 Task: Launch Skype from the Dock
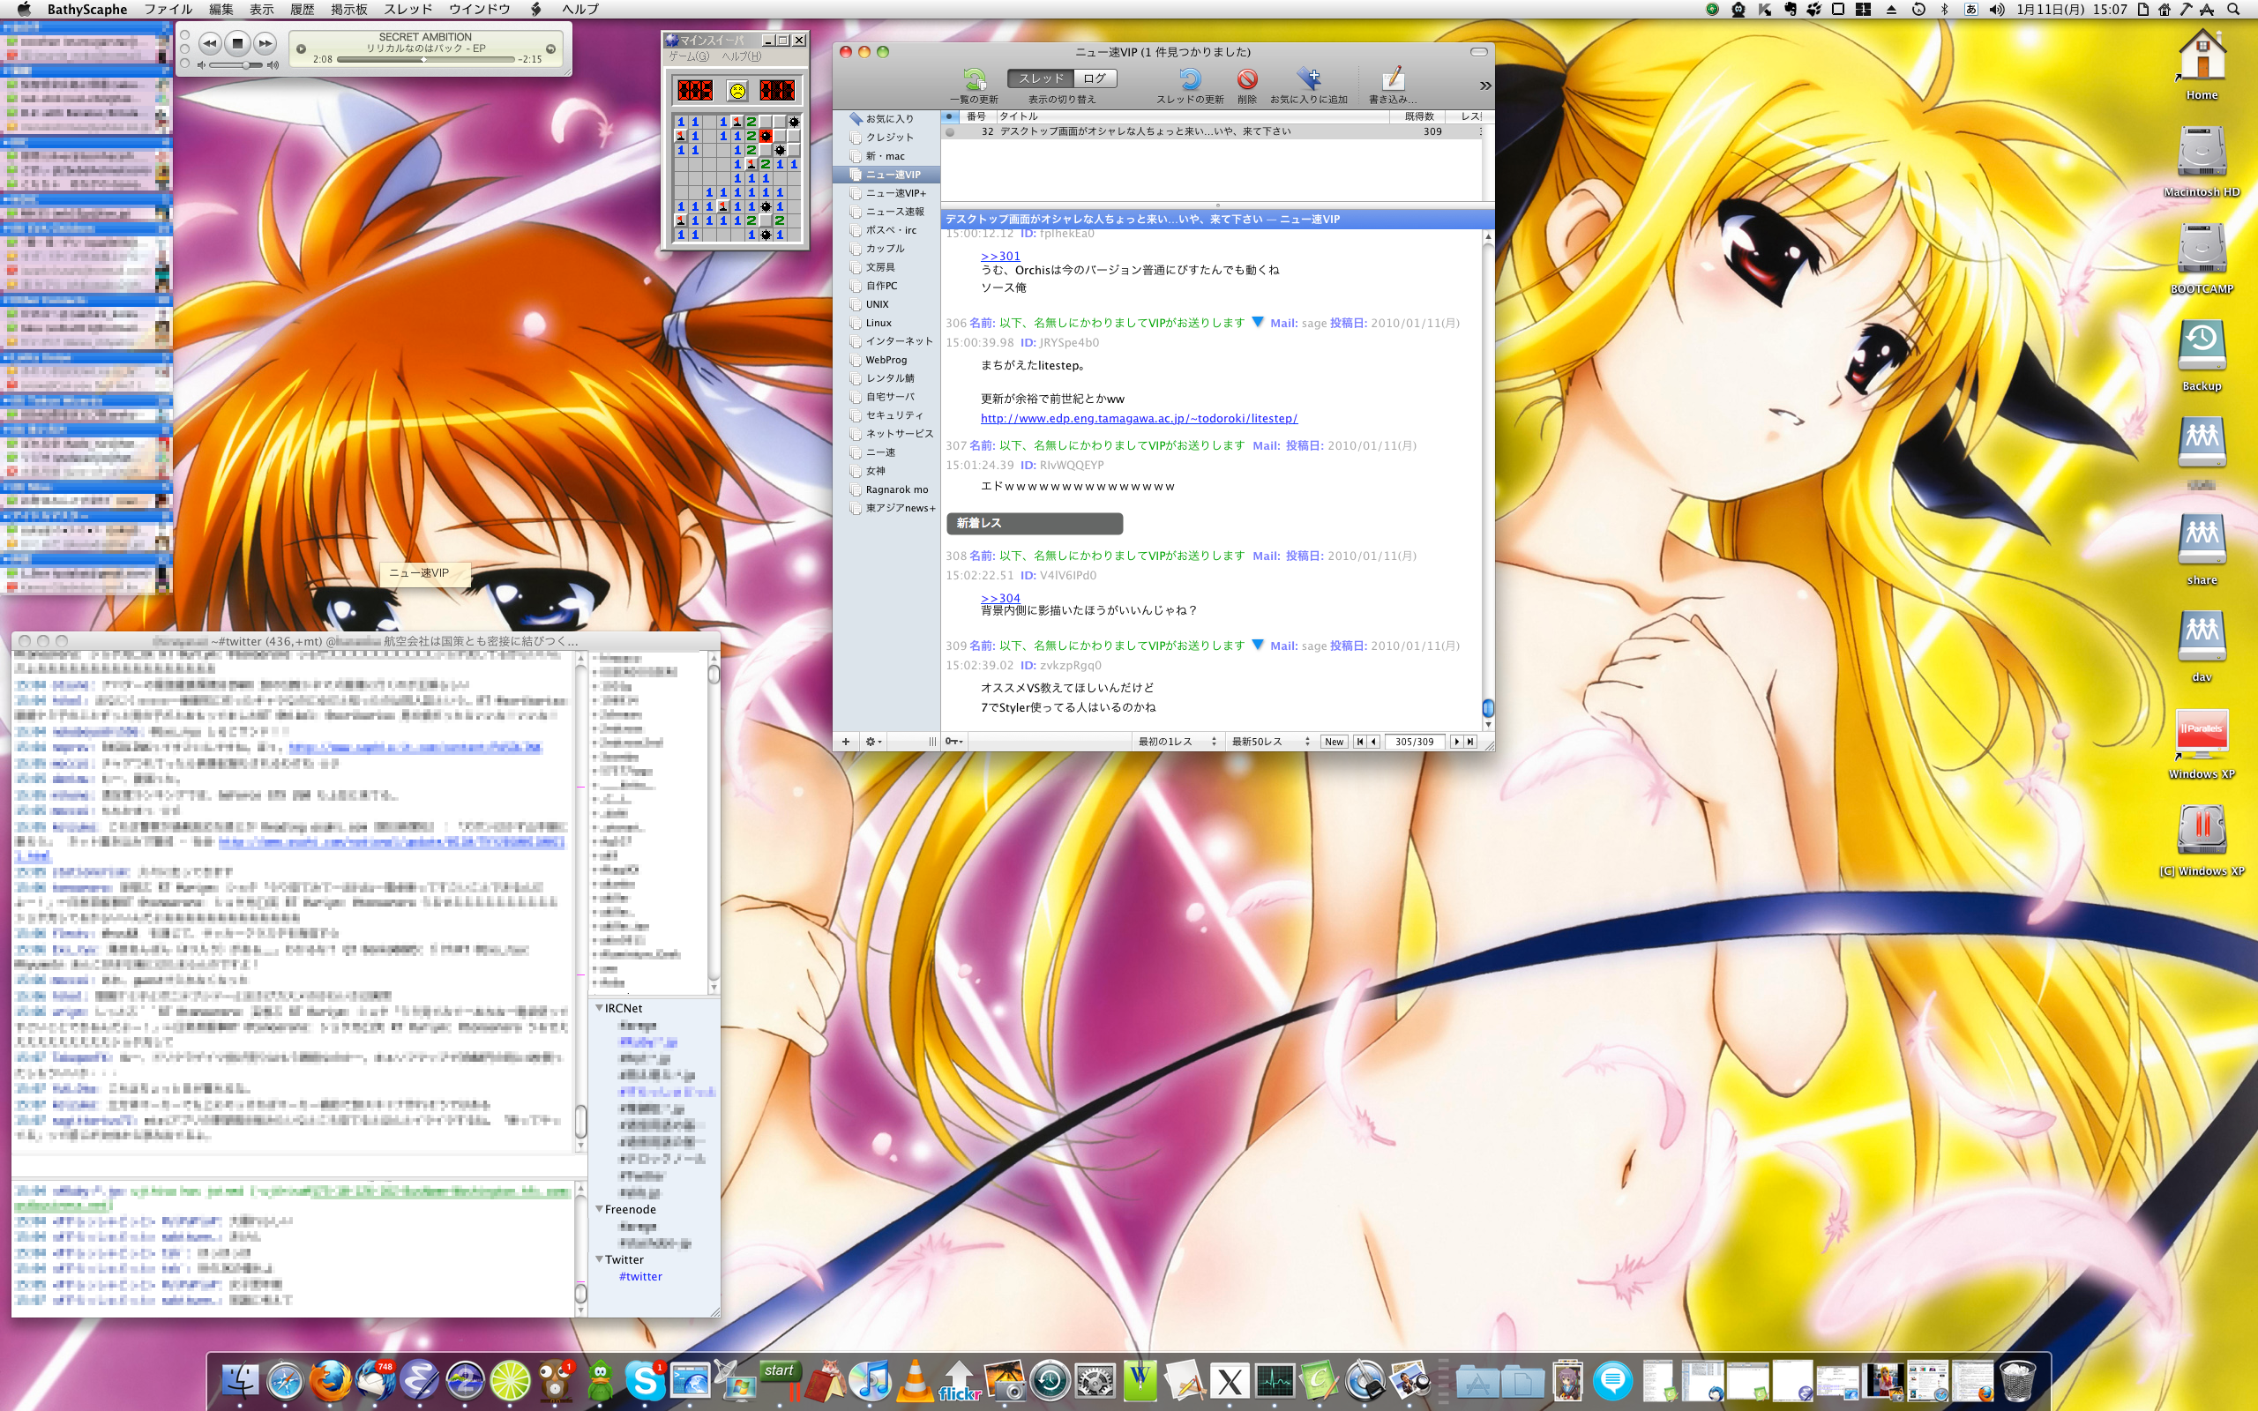(x=645, y=1381)
